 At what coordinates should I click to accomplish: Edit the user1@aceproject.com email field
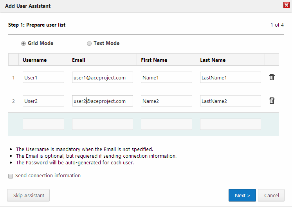[103, 77]
